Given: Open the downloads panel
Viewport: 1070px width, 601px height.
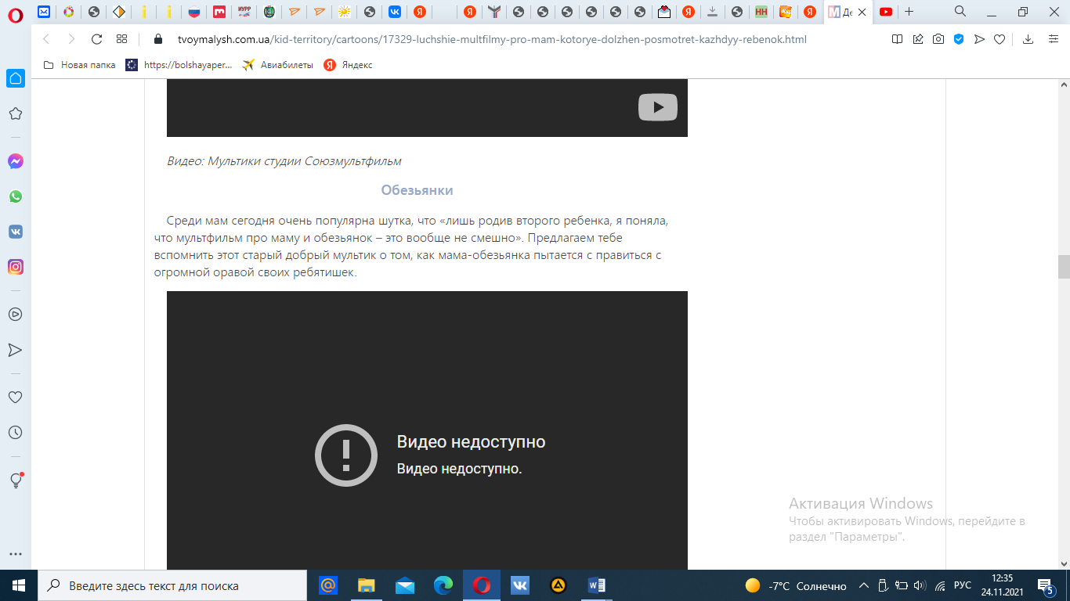Looking at the screenshot, I should (x=1028, y=39).
